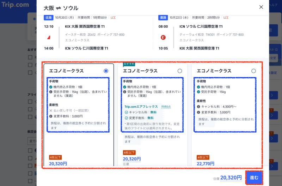Click the 20,320円 price in the recommended card
The height and width of the screenshot is (186, 282).
[x=132, y=159]
